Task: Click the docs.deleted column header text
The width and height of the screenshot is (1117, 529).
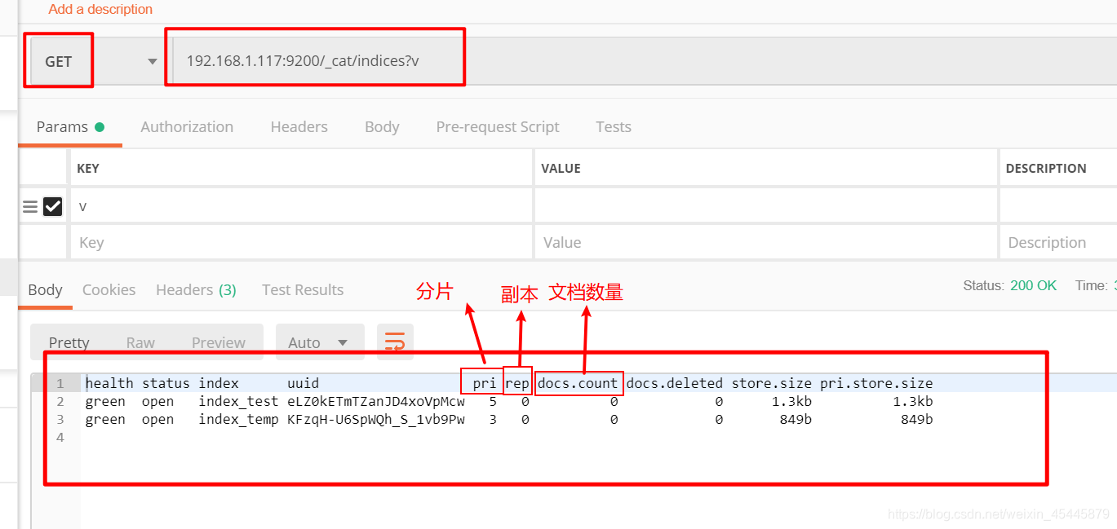Action: [x=675, y=383]
